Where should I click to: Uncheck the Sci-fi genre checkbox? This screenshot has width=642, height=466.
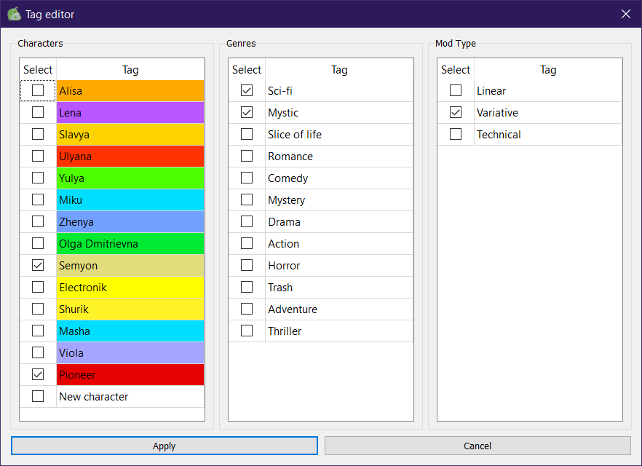[247, 90]
